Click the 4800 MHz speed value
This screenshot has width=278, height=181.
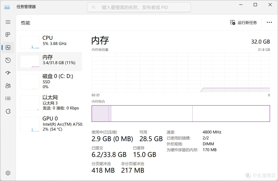click(212, 132)
